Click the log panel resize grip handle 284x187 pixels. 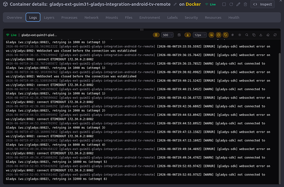point(142,30)
